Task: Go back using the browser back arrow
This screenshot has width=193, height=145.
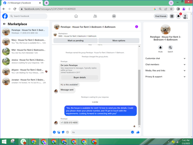Action: [x=4, y=9]
